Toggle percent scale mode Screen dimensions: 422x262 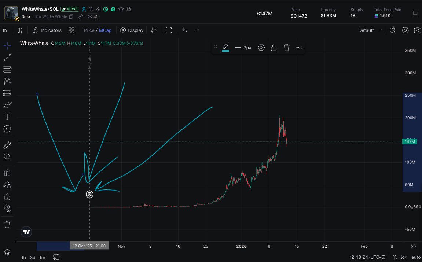pyautogui.click(x=394, y=258)
